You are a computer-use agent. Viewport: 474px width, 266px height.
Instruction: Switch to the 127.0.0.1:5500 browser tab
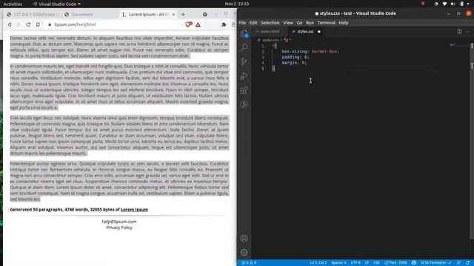pos(33,14)
